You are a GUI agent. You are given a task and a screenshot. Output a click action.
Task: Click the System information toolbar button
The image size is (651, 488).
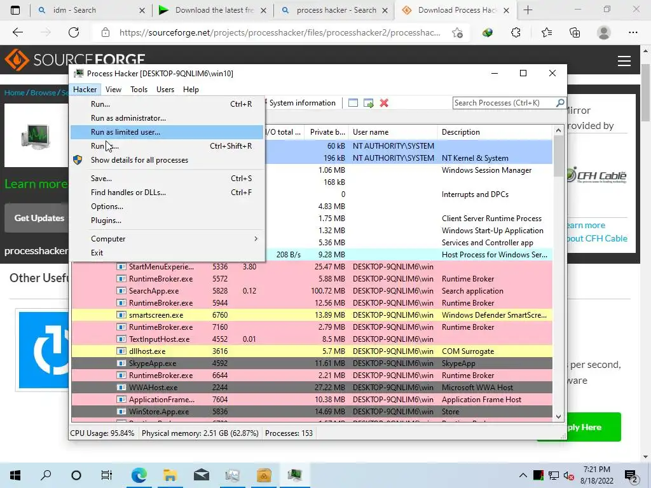pos(302,103)
